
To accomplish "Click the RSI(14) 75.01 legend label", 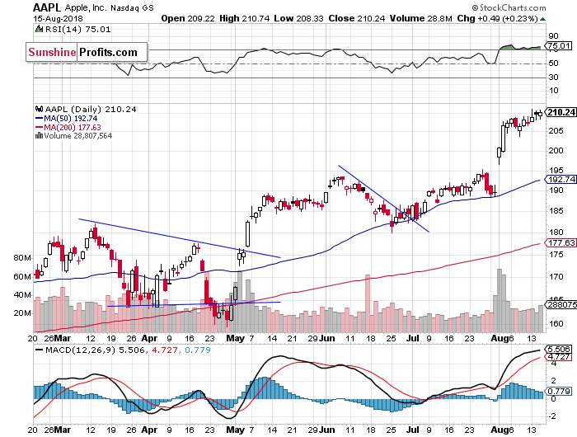I will point(77,29).
